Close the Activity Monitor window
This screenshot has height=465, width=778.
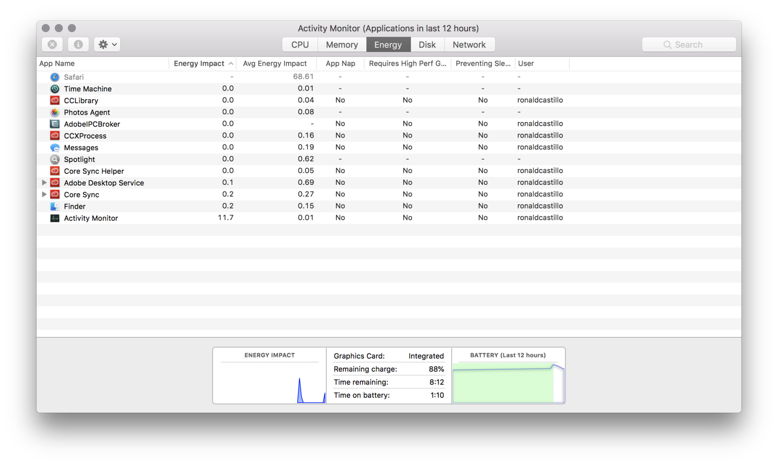coord(46,28)
